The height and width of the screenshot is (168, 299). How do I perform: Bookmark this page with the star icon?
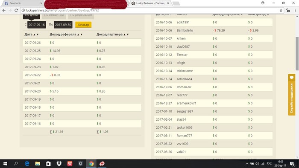[281, 11]
